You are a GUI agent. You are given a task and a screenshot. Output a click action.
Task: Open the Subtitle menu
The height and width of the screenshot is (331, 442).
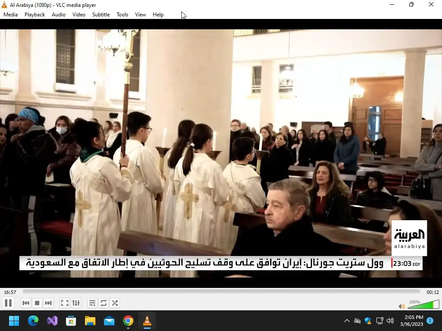[101, 15]
